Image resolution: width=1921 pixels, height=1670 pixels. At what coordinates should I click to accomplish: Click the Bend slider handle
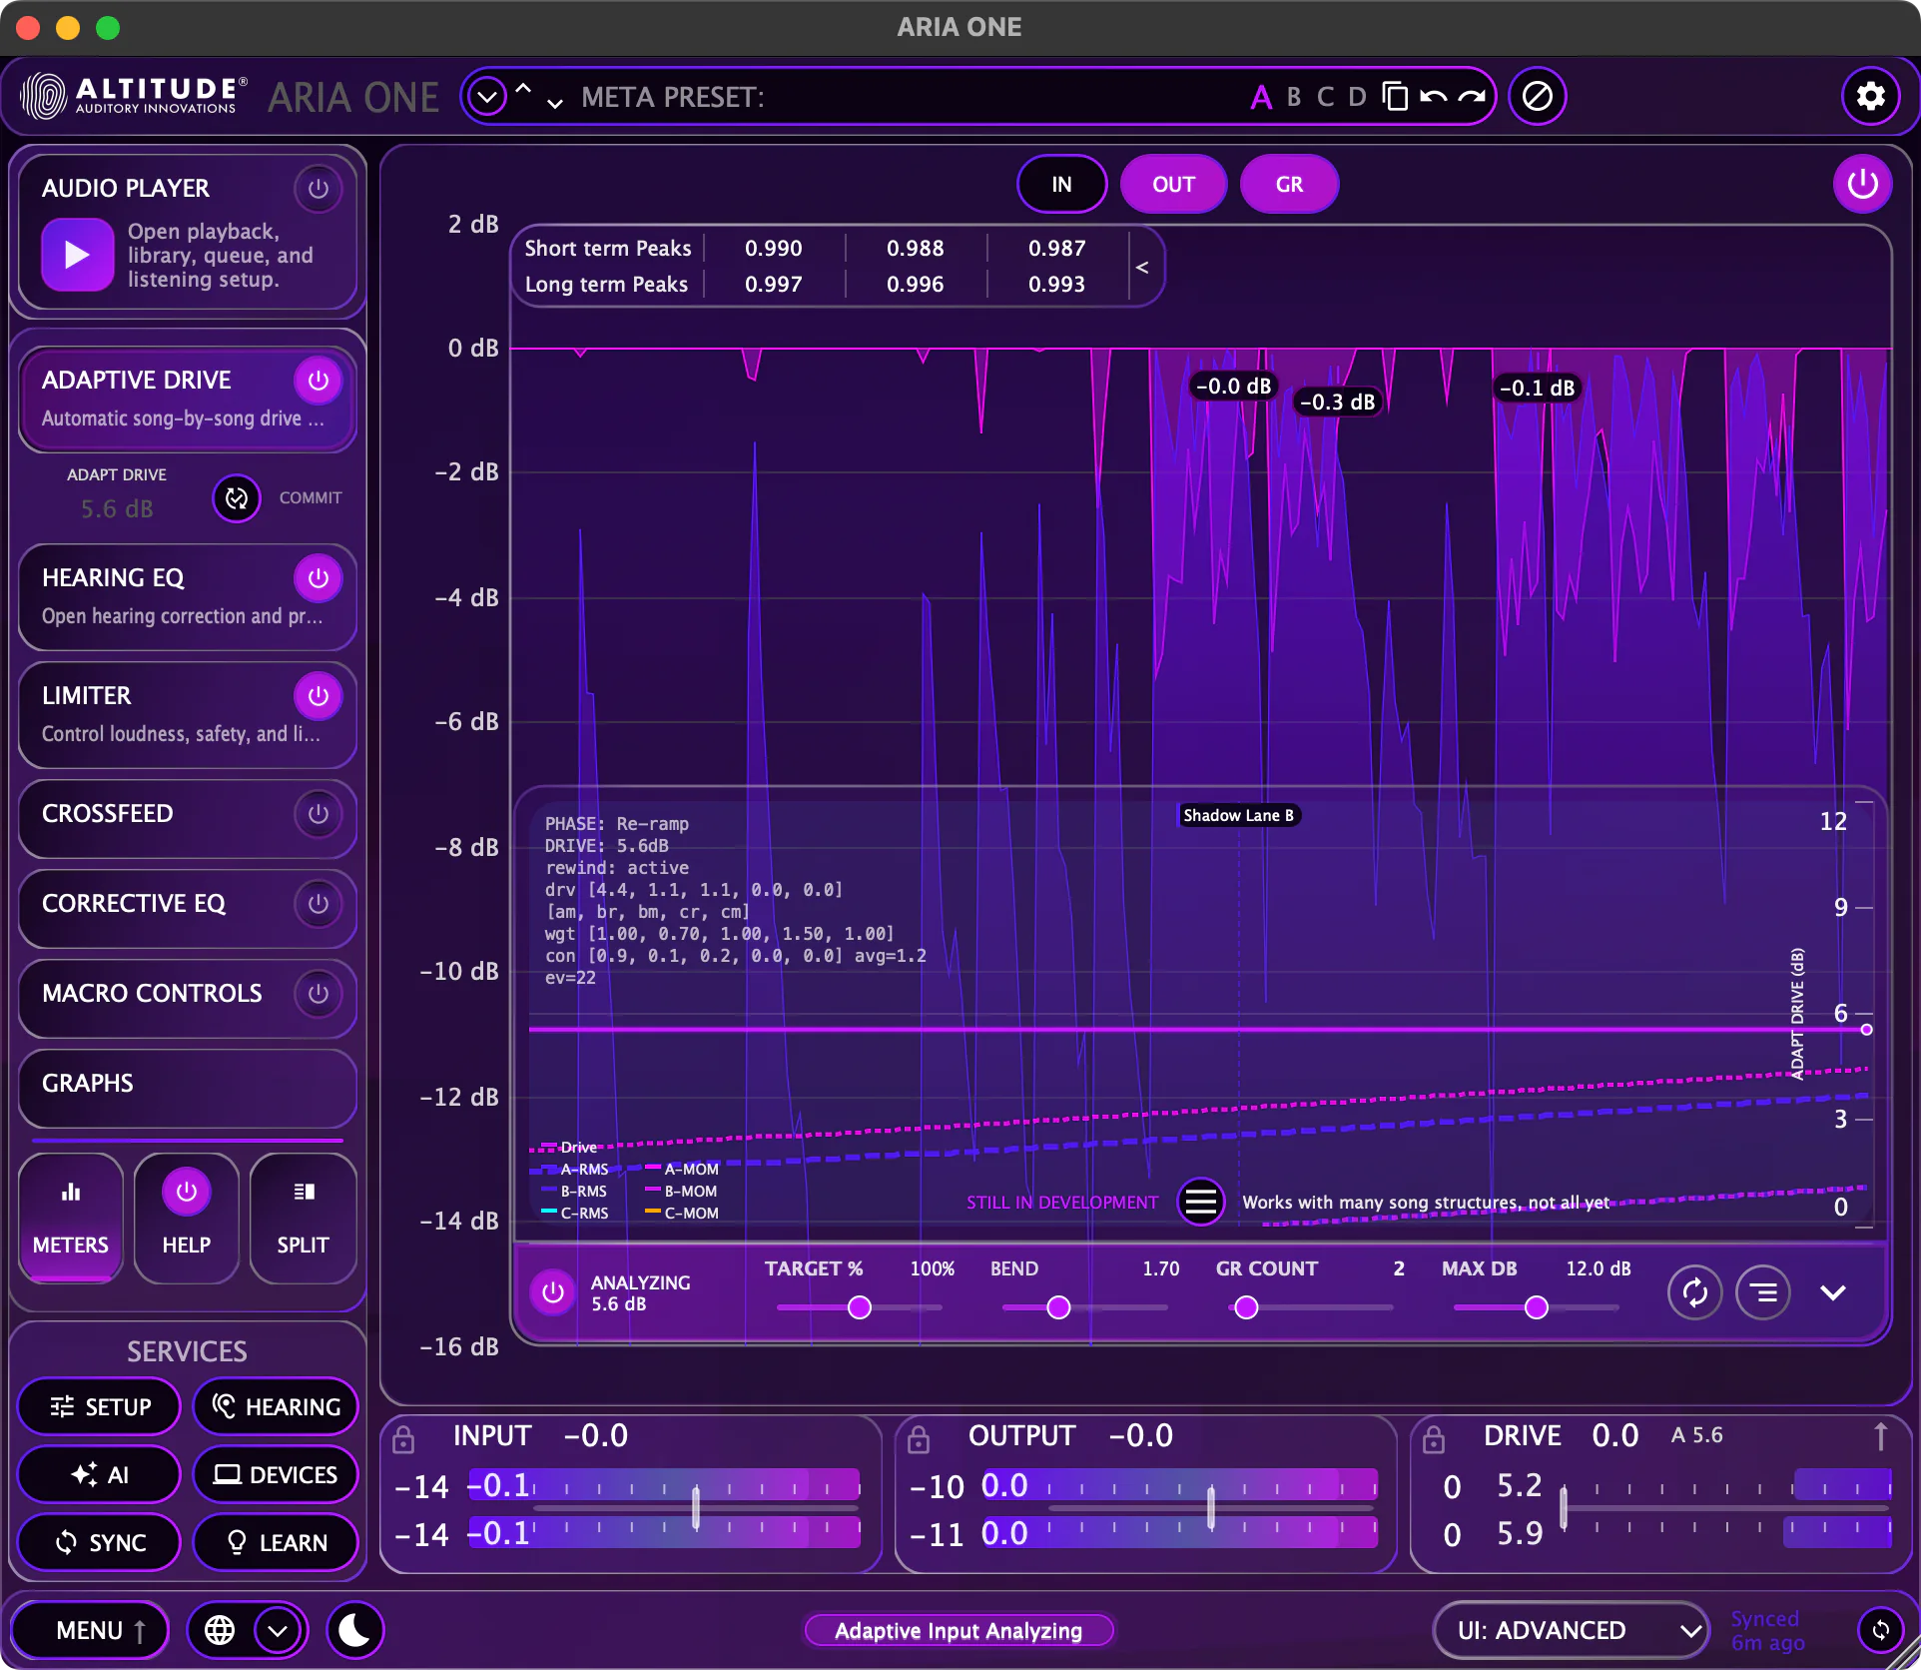pos(1058,1307)
